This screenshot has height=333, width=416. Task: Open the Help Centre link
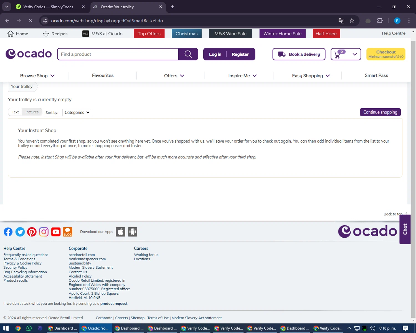(394, 33)
